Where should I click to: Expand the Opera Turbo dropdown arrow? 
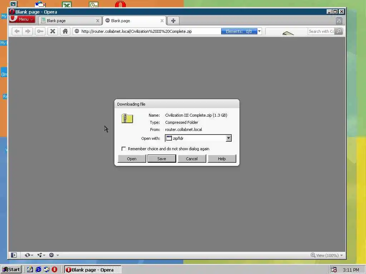pos(58,255)
